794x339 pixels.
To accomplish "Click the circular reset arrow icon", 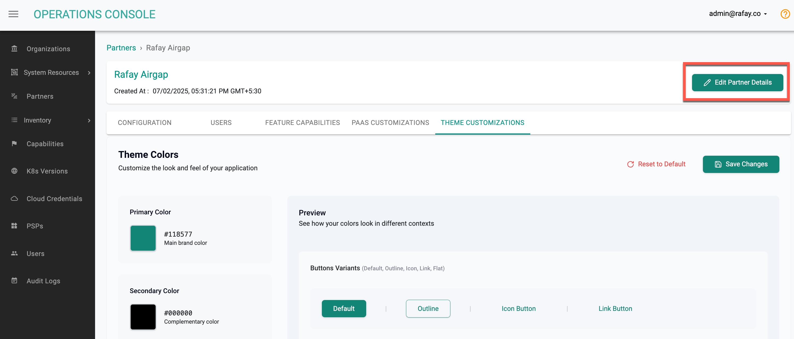I will coord(630,164).
